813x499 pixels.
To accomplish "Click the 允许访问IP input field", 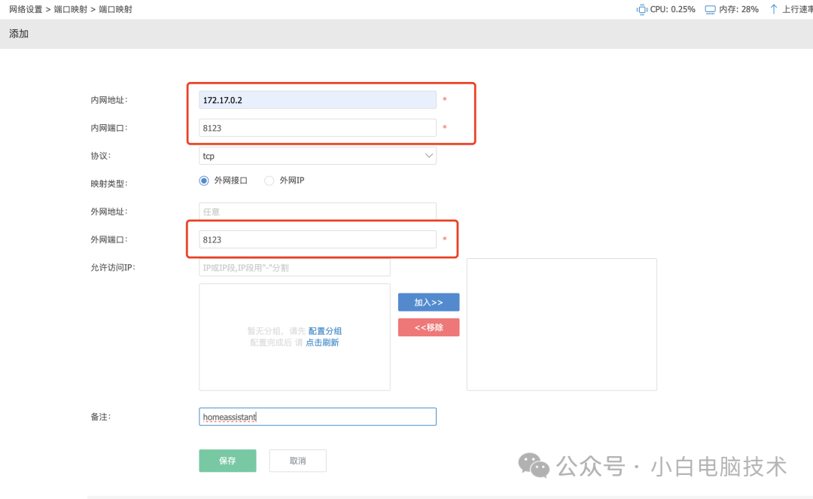I will click(294, 267).
